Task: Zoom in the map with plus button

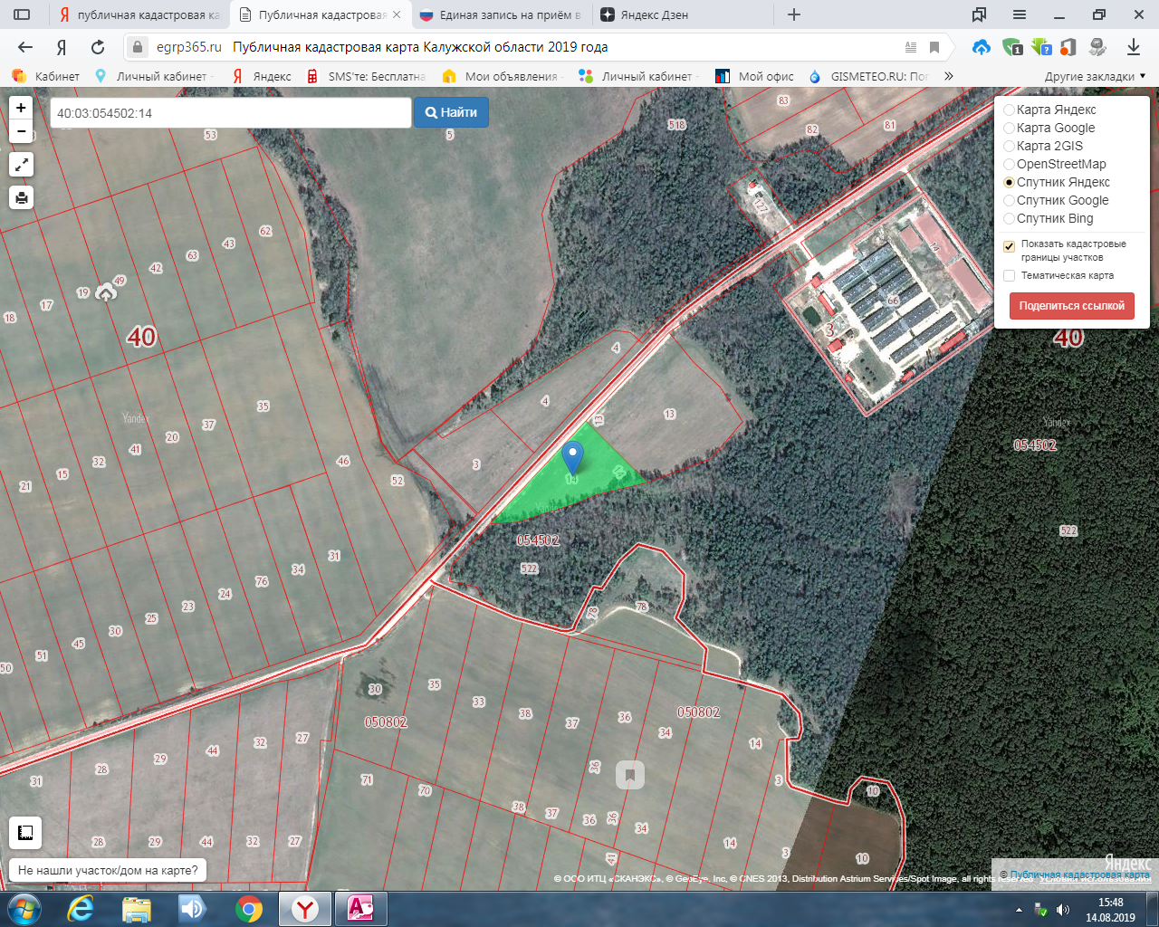Action: point(21,108)
